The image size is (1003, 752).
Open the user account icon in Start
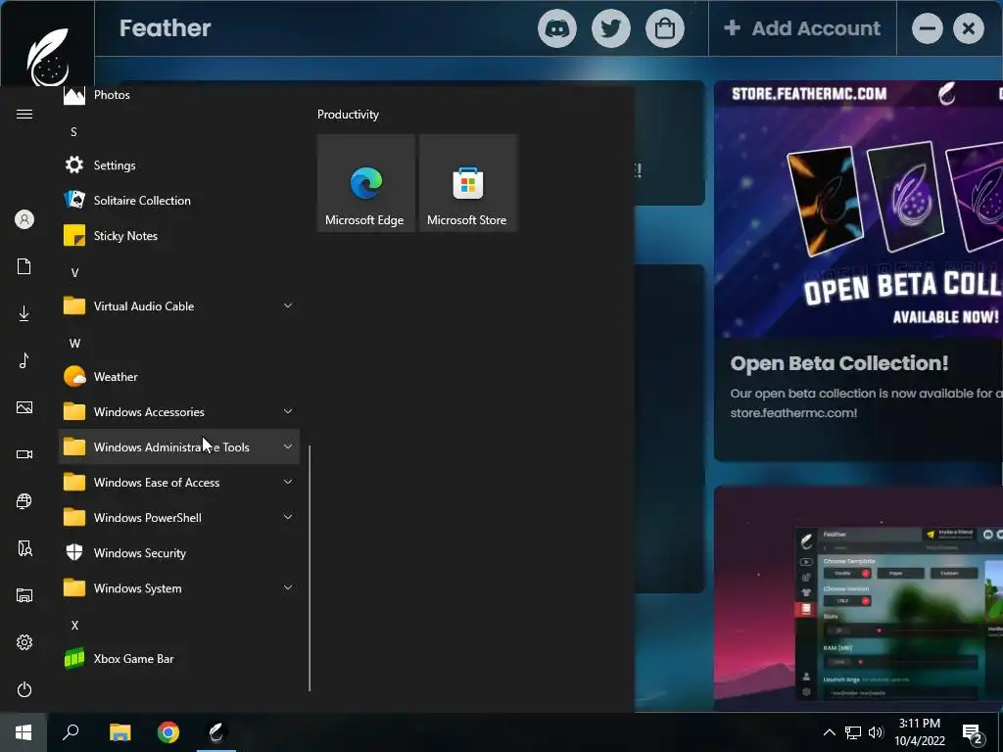24,220
